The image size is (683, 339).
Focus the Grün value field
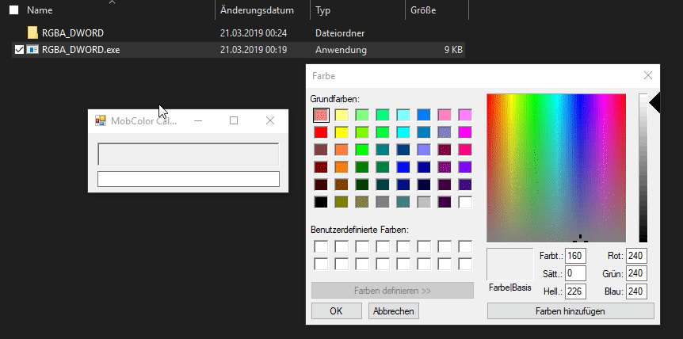coord(636,274)
